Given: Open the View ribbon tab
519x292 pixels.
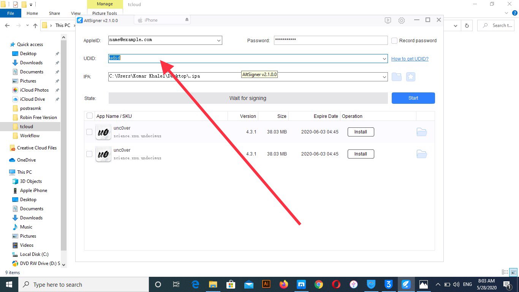Looking at the screenshot, I should tap(76, 13).
